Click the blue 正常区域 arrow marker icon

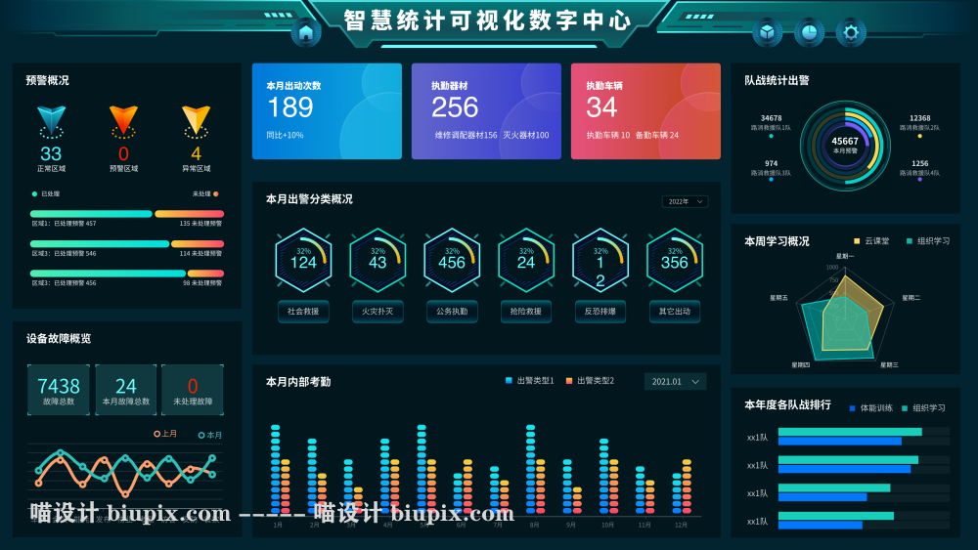coord(51,121)
